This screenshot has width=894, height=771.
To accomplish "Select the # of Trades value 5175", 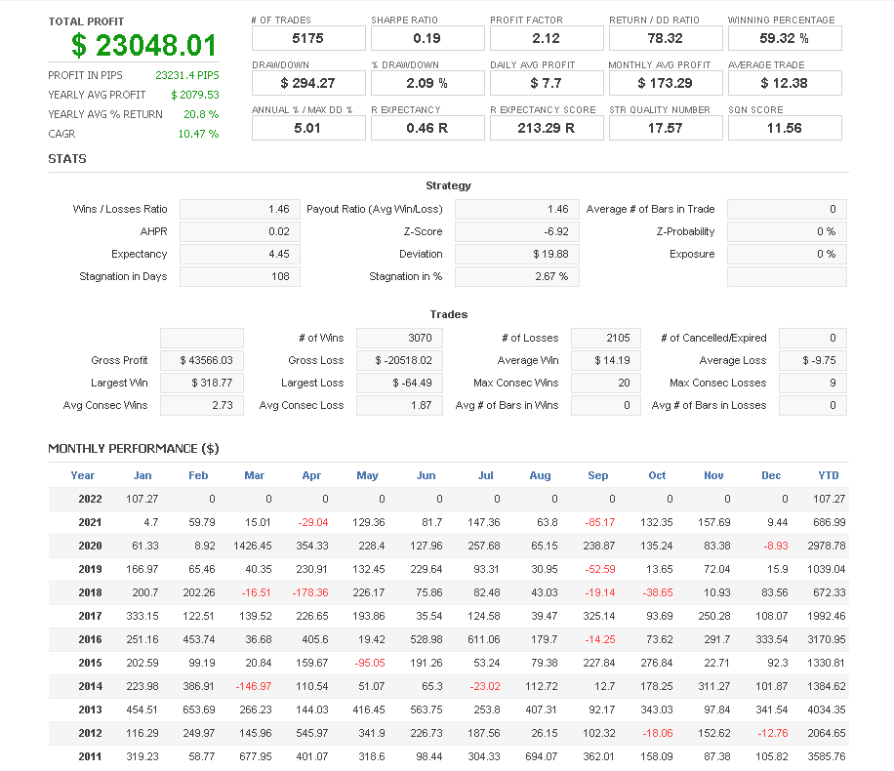I will [x=308, y=39].
